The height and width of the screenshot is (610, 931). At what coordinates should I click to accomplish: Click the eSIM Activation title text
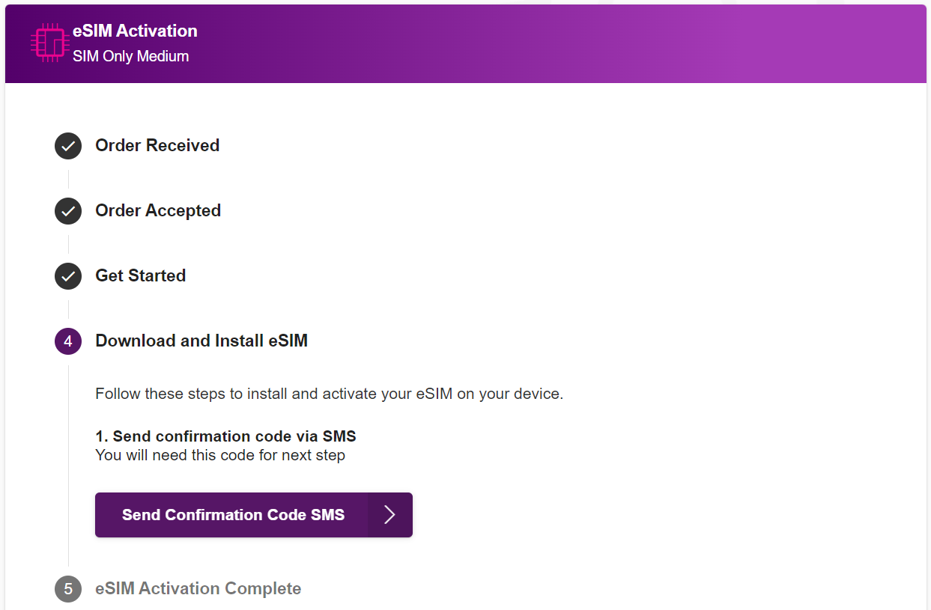pos(134,31)
